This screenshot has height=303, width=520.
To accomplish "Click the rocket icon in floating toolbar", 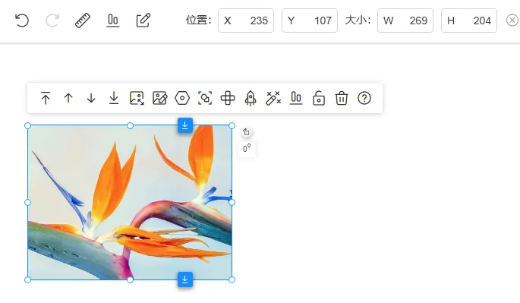I will click(251, 98).
